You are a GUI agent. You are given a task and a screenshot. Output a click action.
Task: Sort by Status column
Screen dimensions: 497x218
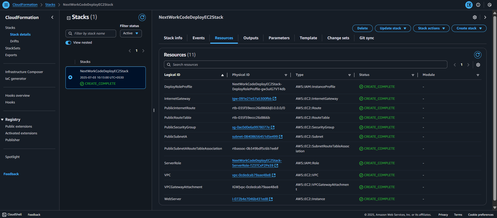[x=413, y=75]
